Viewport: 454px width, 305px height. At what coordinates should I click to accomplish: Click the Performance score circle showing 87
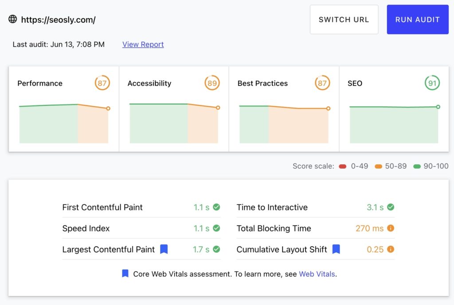[102, 83]
